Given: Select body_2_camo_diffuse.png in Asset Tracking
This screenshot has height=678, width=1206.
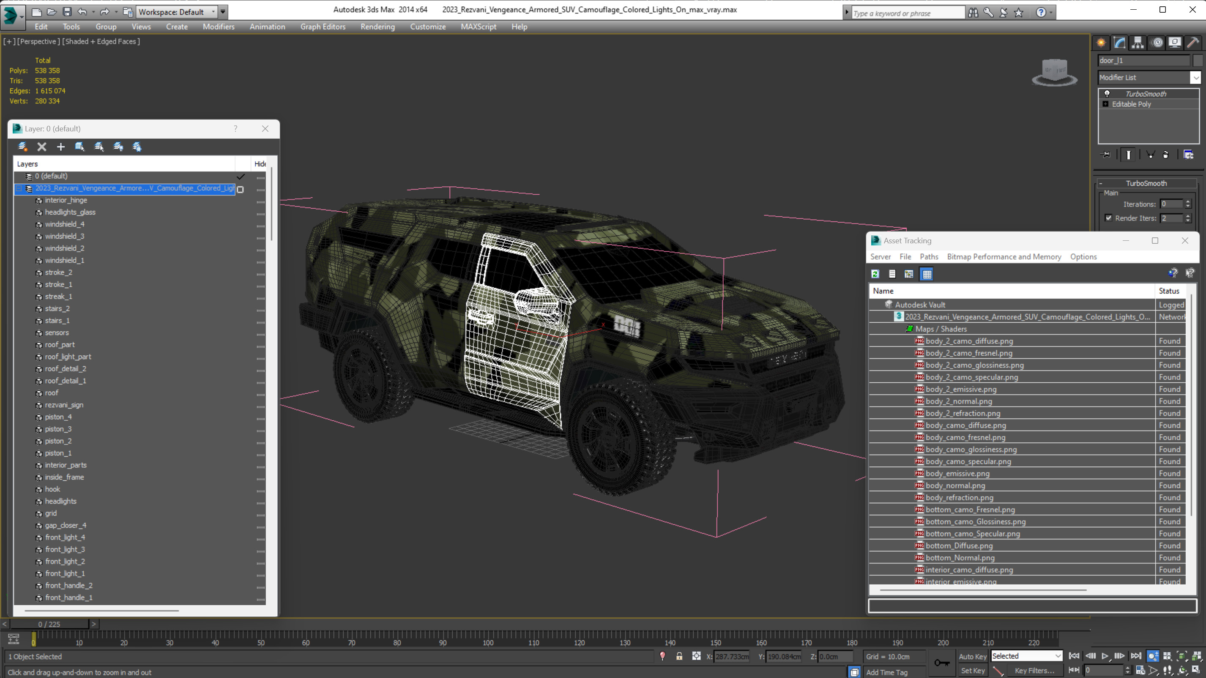Looking at the screenshot, I should [968, 341].
